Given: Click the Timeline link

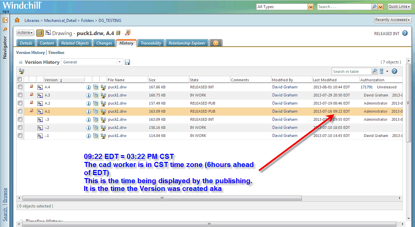Looking at the screenshot, I should point(56,53).
